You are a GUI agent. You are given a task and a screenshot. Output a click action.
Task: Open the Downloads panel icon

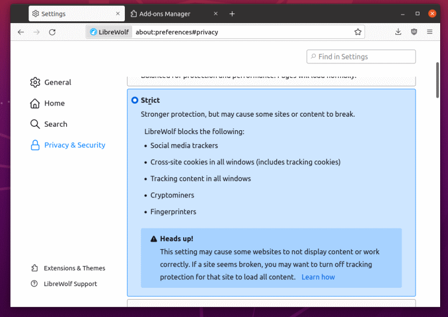(398, 32)
